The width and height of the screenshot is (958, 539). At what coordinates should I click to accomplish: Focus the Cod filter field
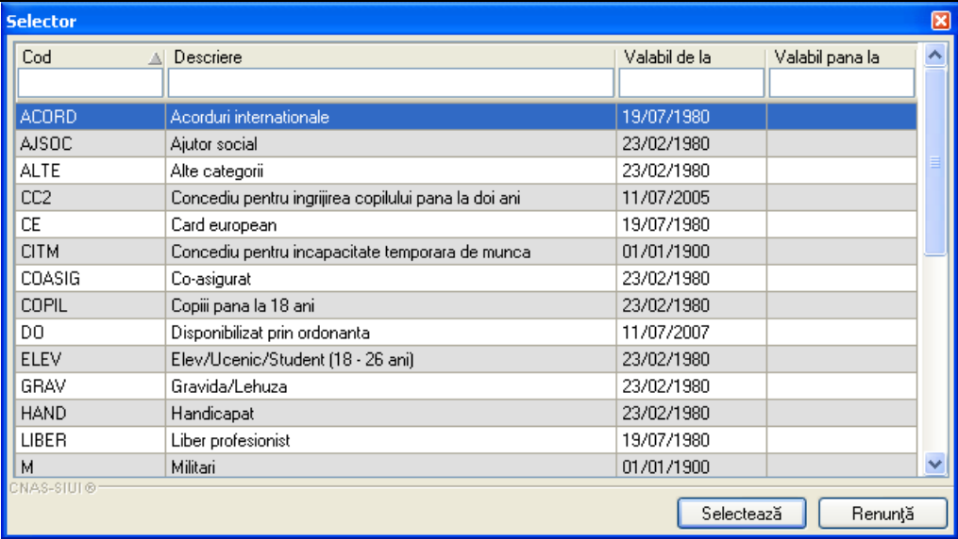(91, 83)
